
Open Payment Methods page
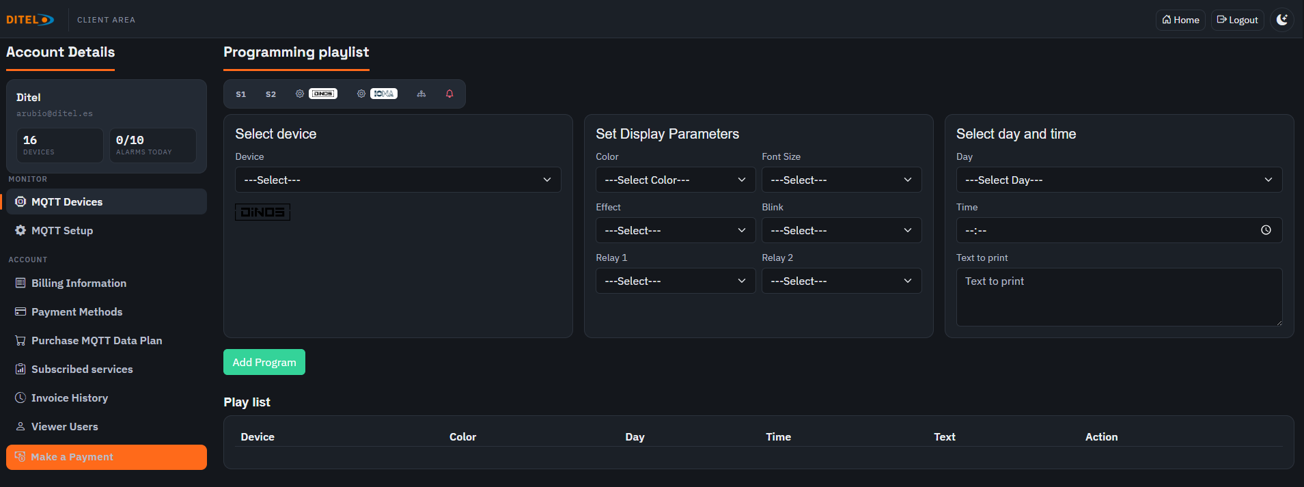coord(107,311)
